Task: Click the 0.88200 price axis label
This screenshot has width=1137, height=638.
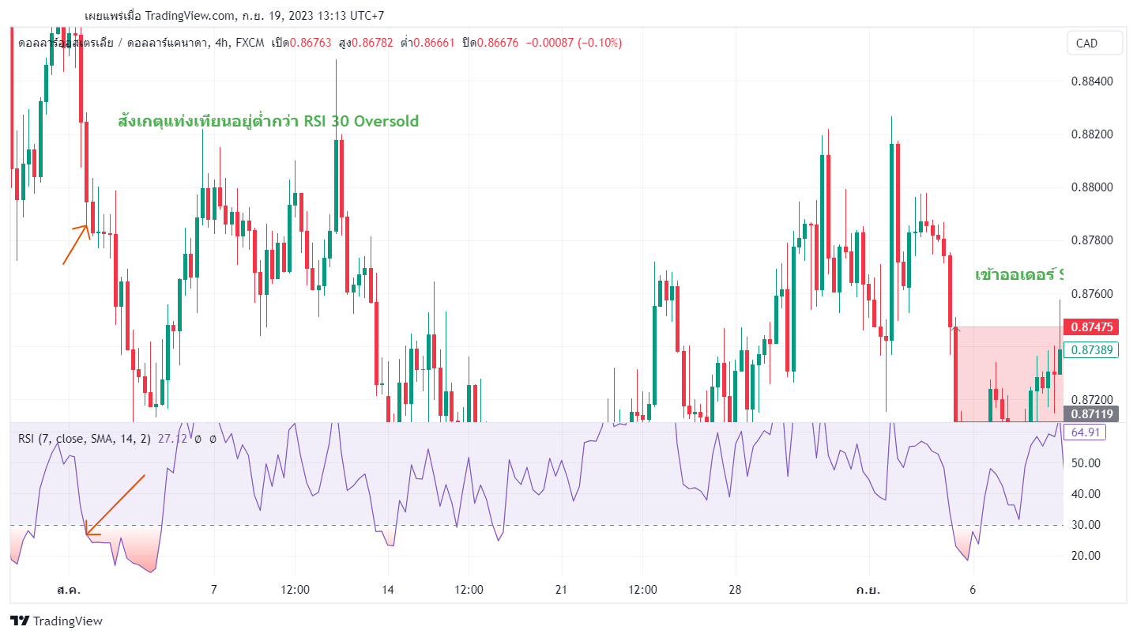Action: 1093,134
